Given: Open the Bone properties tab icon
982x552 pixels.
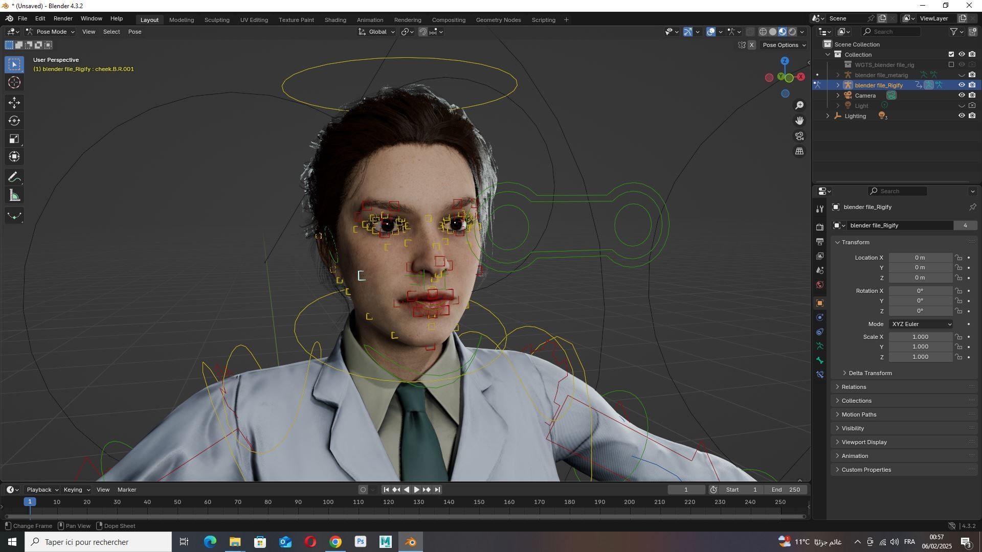Looking at the screenshot, I should (820, 360).
